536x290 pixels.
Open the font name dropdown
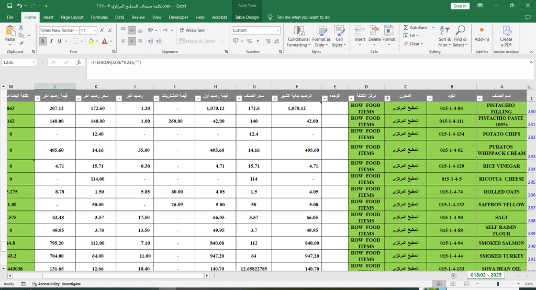pos(77,30)
